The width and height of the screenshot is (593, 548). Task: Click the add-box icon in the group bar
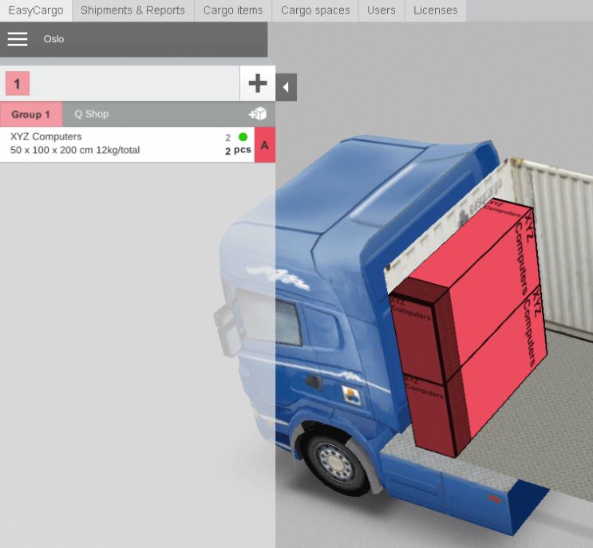[258, 114]
